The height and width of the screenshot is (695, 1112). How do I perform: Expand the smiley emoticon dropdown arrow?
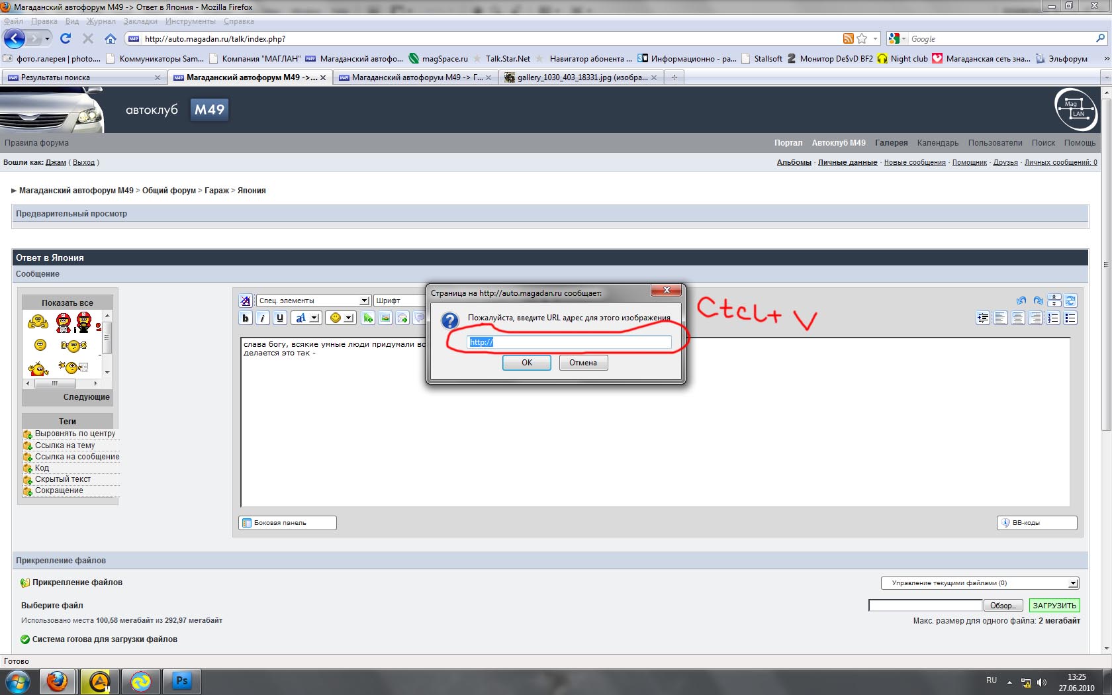(349, 318)
